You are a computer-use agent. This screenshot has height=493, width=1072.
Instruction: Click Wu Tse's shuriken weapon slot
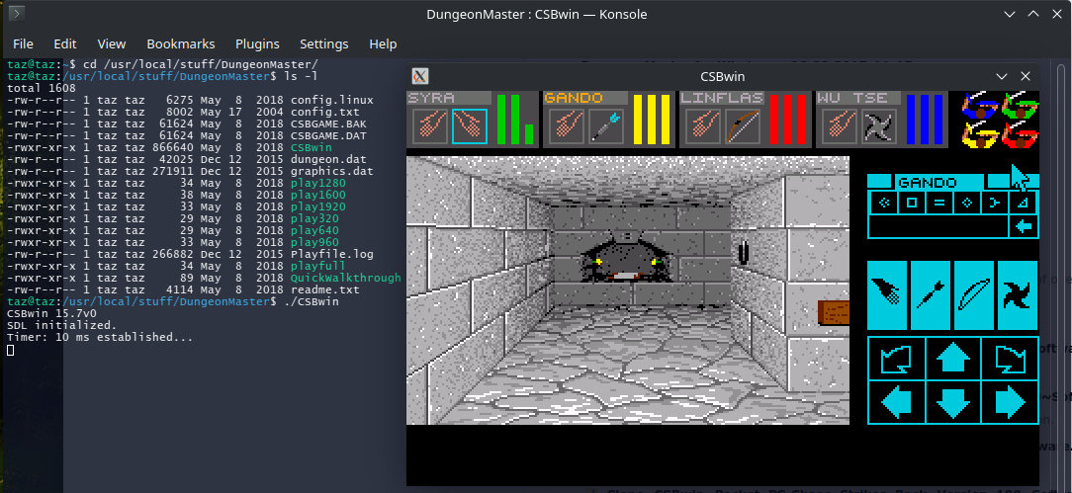pos(878,126)
